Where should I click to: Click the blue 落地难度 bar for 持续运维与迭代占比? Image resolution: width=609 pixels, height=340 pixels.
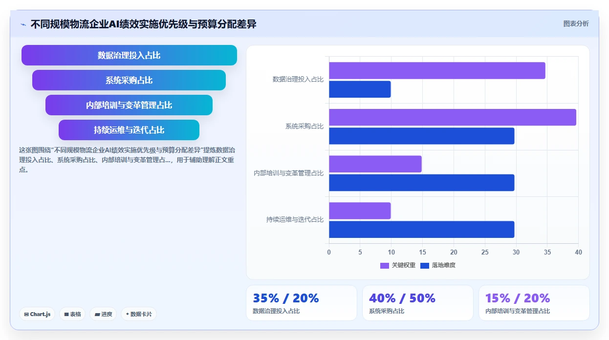coord(422,230)
